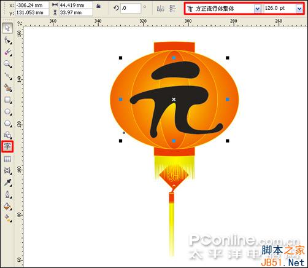Screen dimensions: 308x268
Task: Toggle the lock ratio padlock
Action: 99,6
